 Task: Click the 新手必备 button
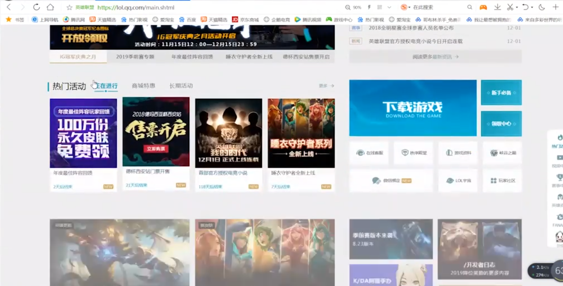[501, 93]
